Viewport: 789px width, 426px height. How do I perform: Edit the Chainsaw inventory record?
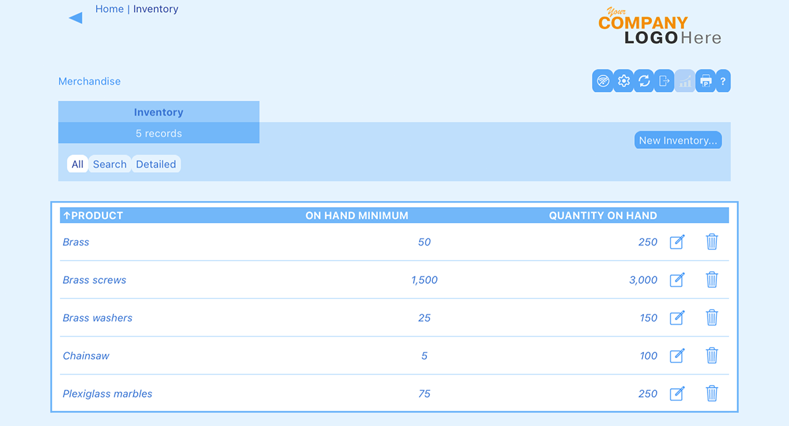tap(677, 356)
